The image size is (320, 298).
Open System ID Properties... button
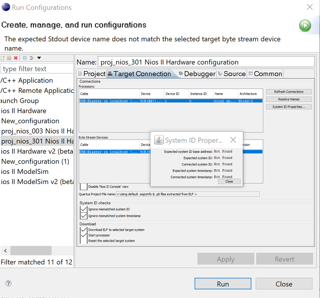tap(289, 107)
